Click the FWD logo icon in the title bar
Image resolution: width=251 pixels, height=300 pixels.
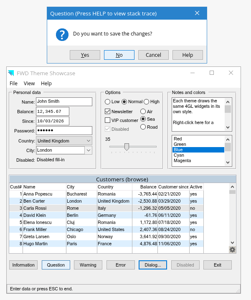(11, 73)
